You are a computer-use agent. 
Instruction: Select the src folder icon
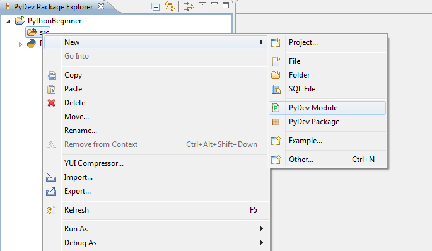[32, 32]
